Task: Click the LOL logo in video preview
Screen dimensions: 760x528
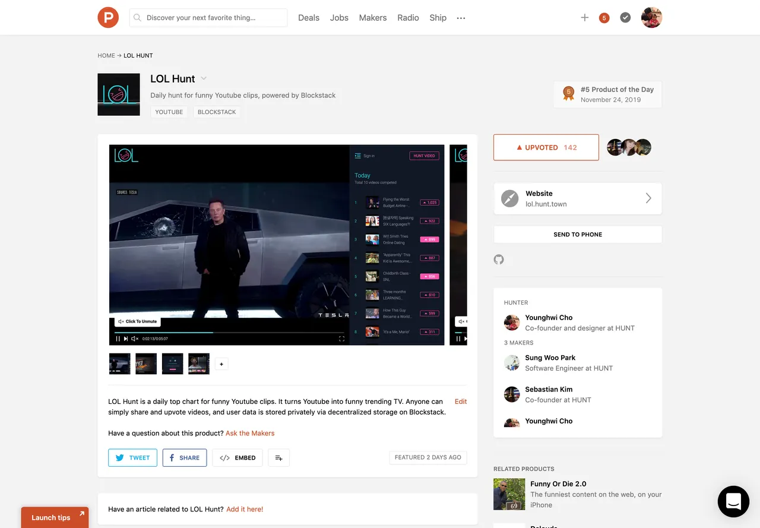Action: (126, 155)
